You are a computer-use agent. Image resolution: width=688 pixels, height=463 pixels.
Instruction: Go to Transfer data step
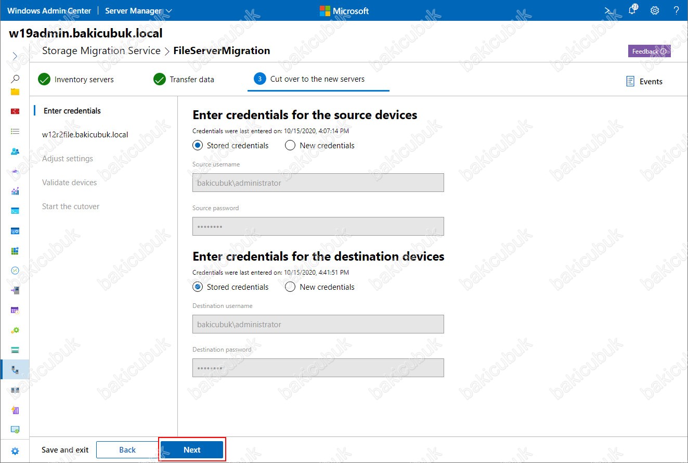coord(184,80)
